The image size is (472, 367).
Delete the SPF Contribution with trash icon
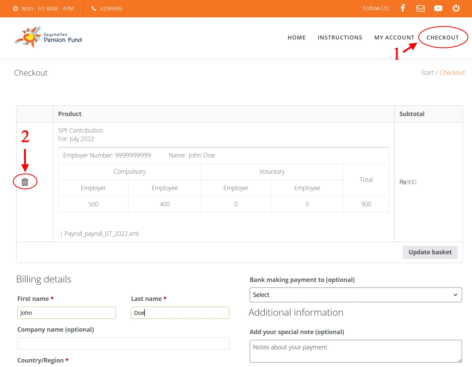[25, 182]
